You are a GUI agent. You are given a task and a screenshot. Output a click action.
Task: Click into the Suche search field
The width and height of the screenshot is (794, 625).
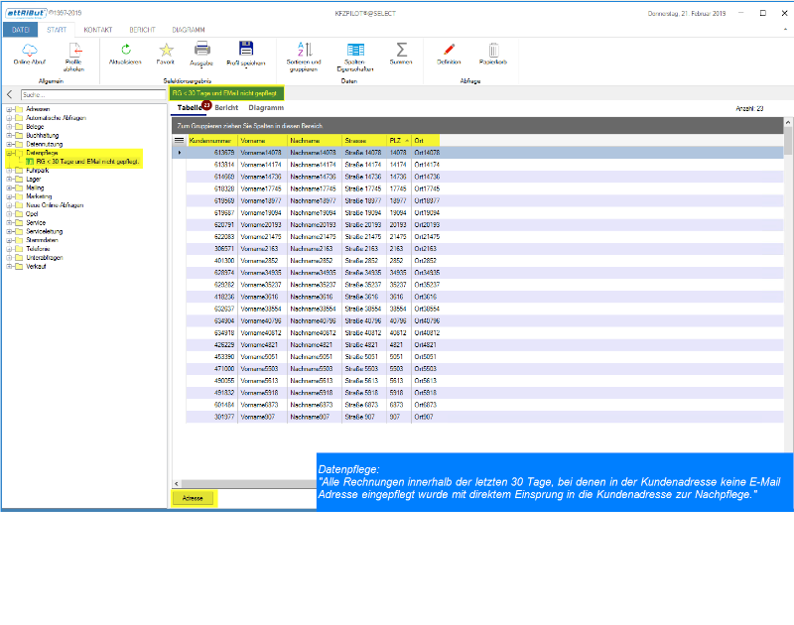pos(89,95)
